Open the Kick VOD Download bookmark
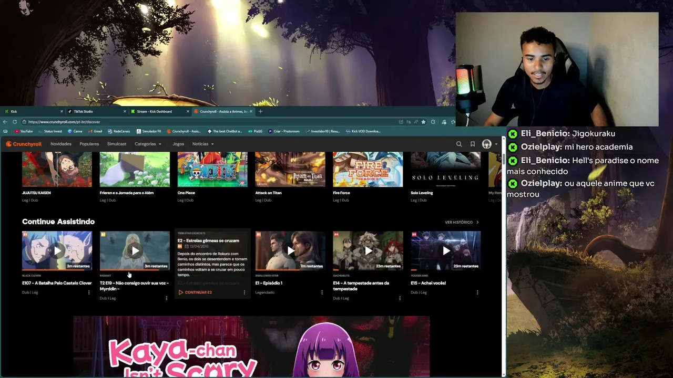This screenshot has width=673, height=378. (363, 131)
